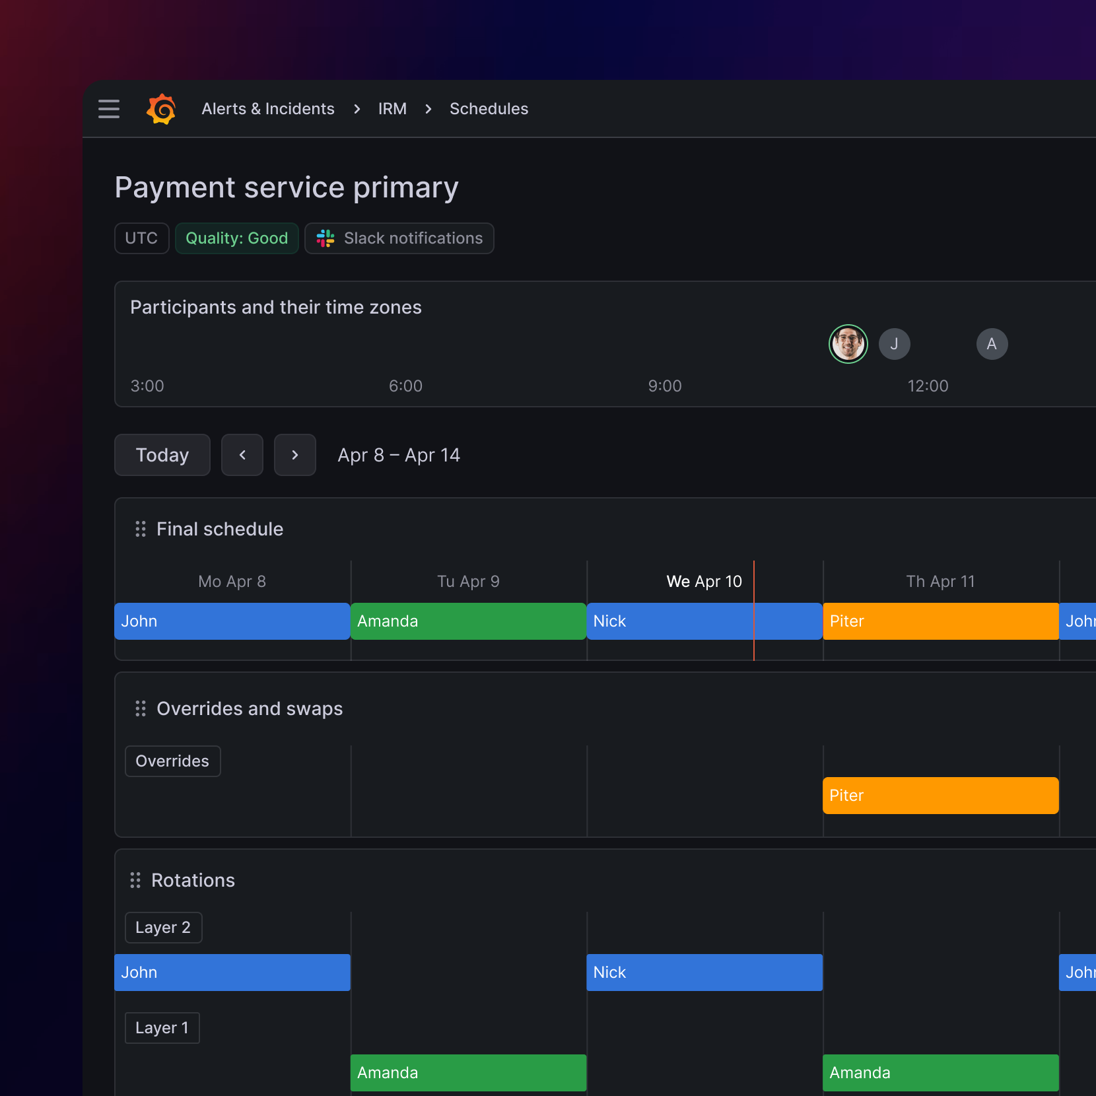Click the Payment service primary title

point(287,188)
